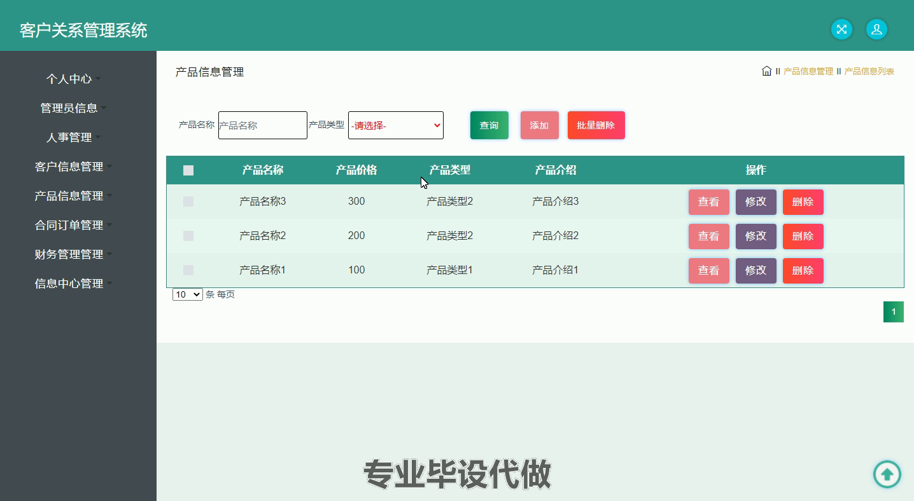Click the scroll-to-top arrow button
This screenshot has height=501, width=914.
point(887,474)
